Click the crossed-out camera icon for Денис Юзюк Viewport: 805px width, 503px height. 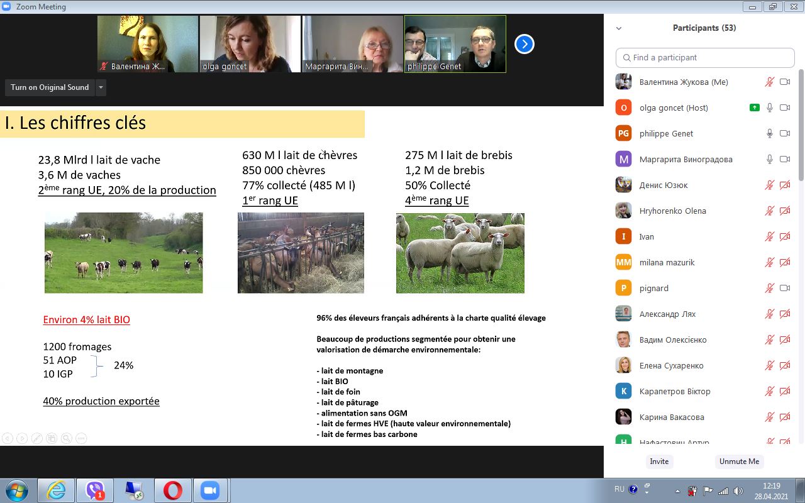coord(784,185)
